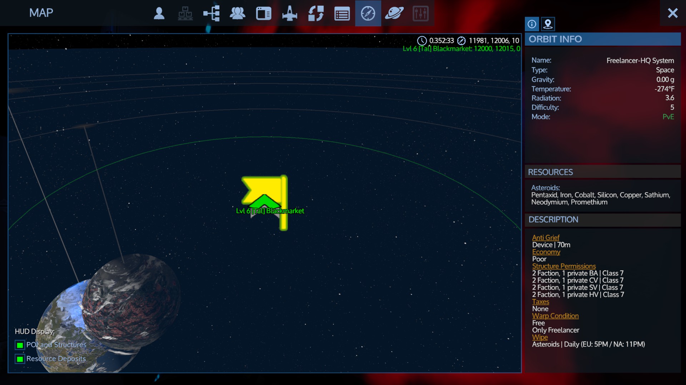This screenshot has height=385, width=686.
Task: Click the inventory crates icon
Action: tap(185, 14)
